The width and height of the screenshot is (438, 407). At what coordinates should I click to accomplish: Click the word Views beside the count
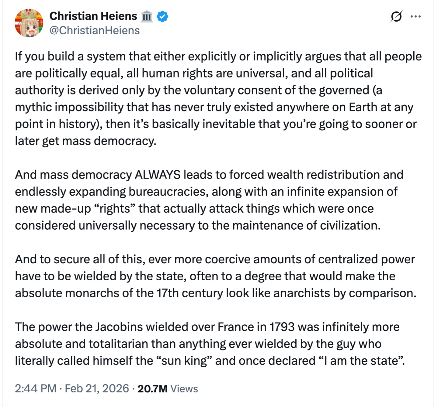[184, 388]
